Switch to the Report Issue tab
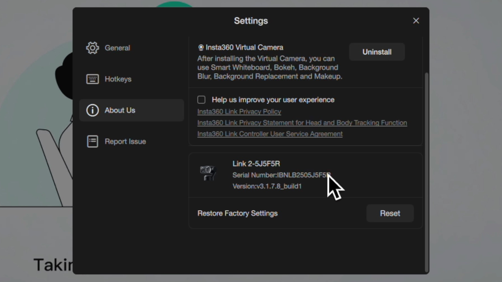The image size is (502, 282). [131, 141]
